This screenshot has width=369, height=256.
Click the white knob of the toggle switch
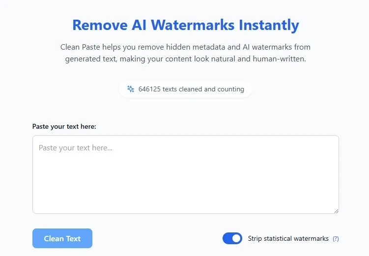237,238
